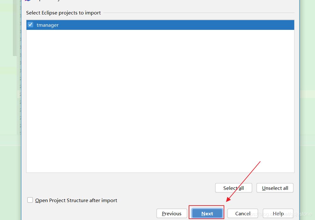The image size is (315, 220).
Task: Click the Unselect all button
Action: coord(275,188)
